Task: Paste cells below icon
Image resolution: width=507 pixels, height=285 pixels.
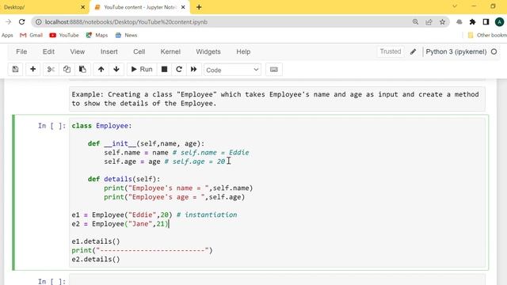Action: tap(82, 69)
